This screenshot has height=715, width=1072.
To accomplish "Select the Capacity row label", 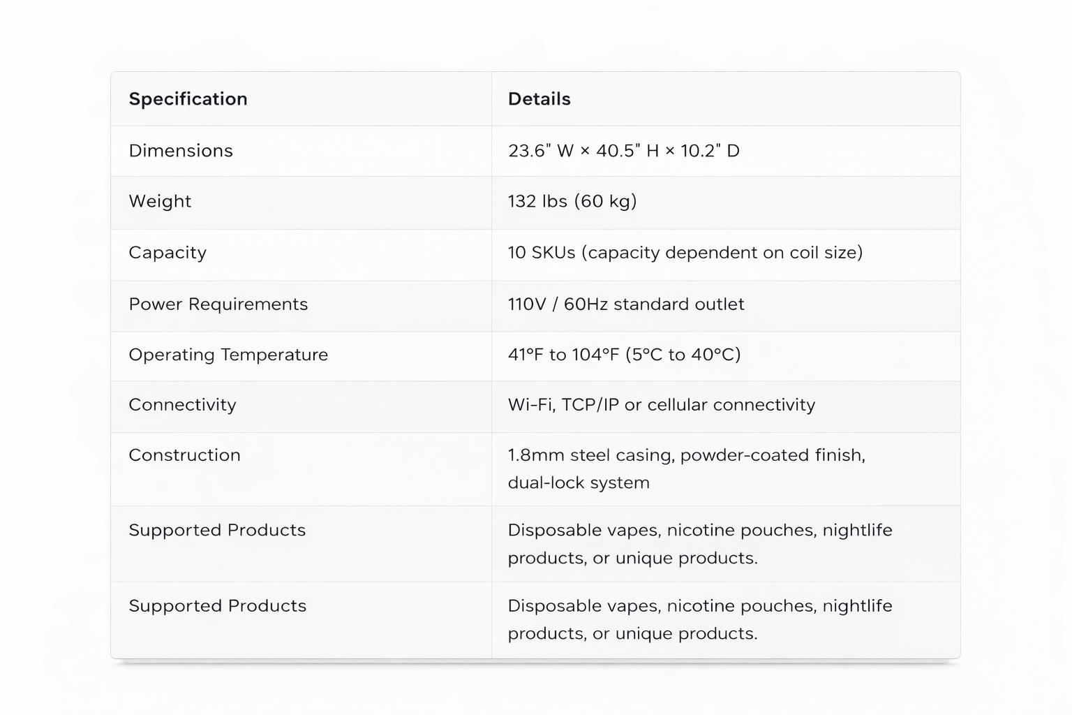I will click(167, 253).
